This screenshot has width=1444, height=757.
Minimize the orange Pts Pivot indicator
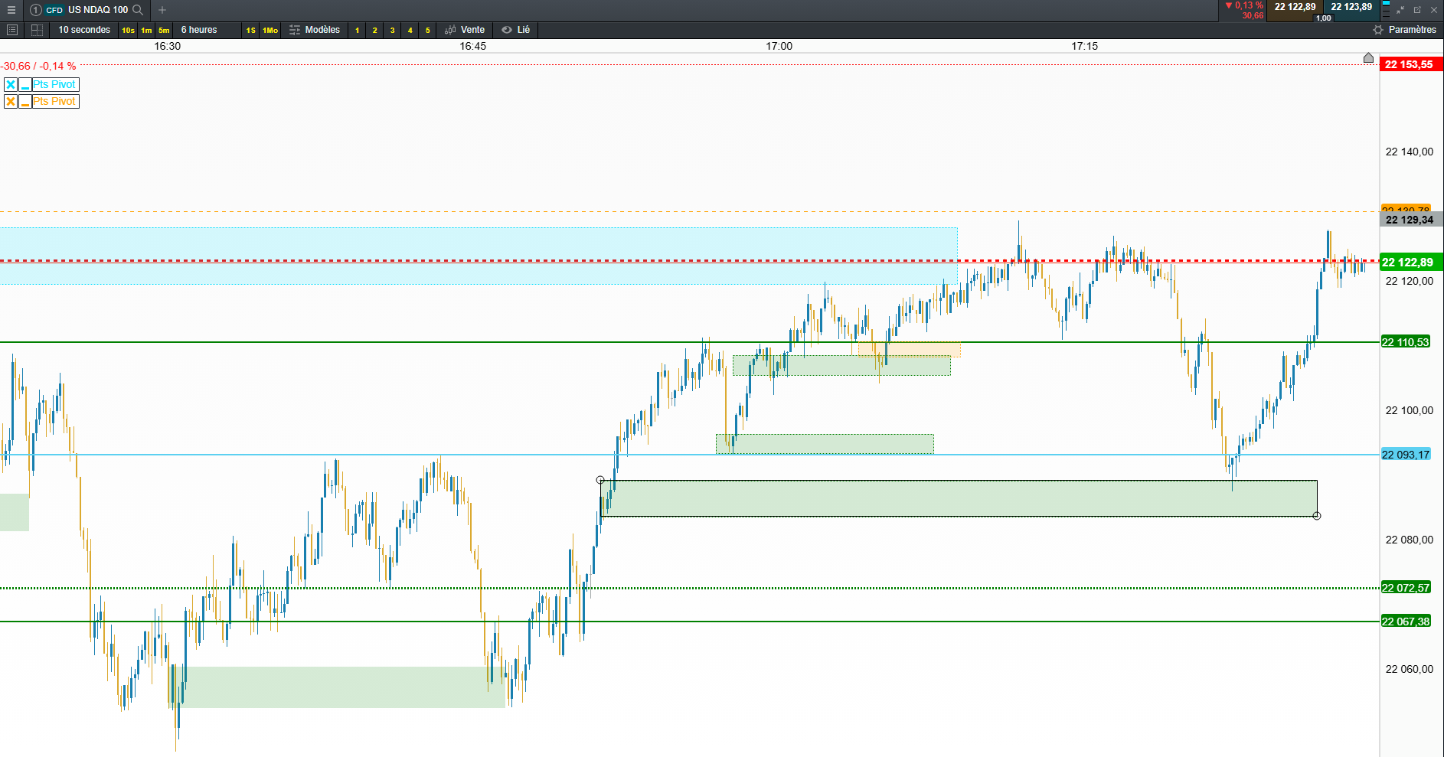click(25, 102)
